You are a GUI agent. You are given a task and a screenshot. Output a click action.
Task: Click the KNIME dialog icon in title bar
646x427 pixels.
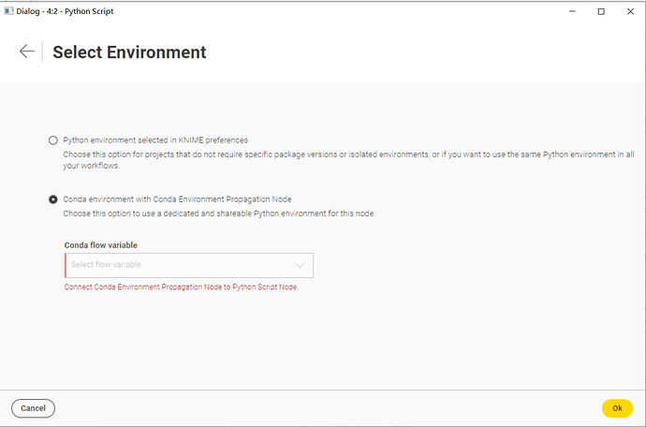tap(8, 10)
